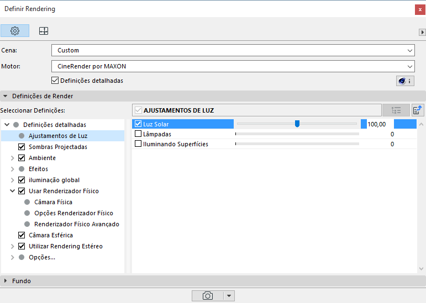The image size is (426, 303).
Task: Toggle Câmara Esférica checkbox
Action: [22, 235]
